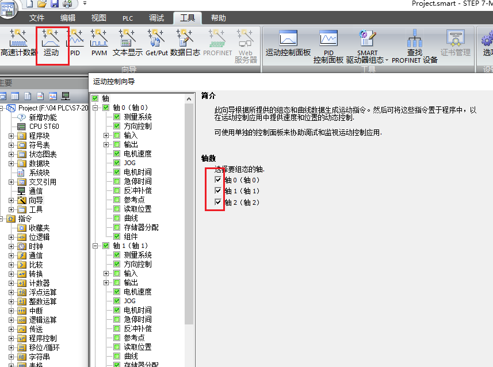Toggle the 参考点 checkbox under 轴 0
493x367 pixels.
click(117, 200)
